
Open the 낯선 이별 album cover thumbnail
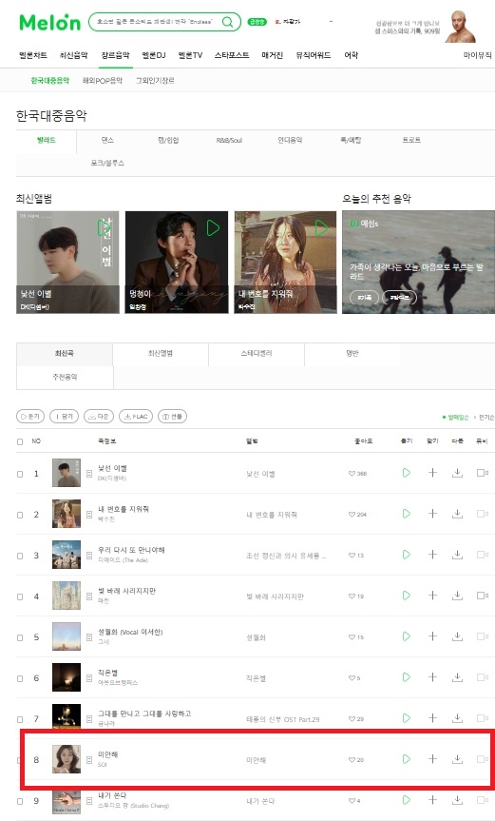(67, 473)
